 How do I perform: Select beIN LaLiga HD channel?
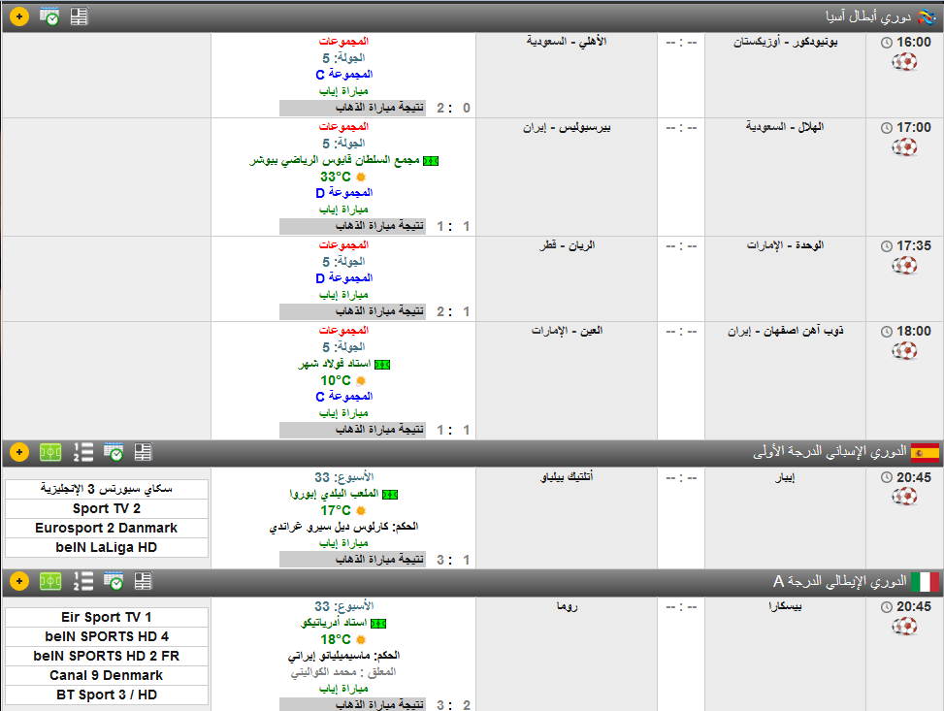click(107, 547)
